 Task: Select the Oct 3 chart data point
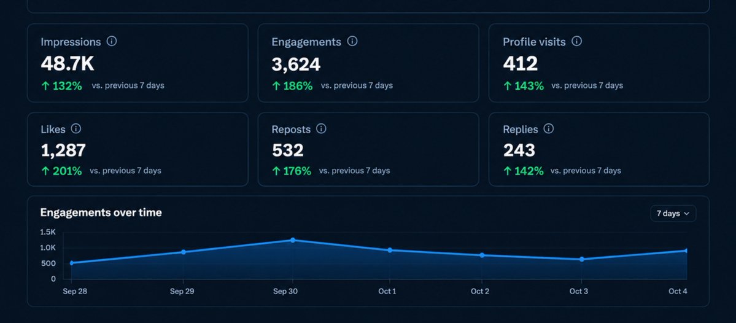coord(581,259)
